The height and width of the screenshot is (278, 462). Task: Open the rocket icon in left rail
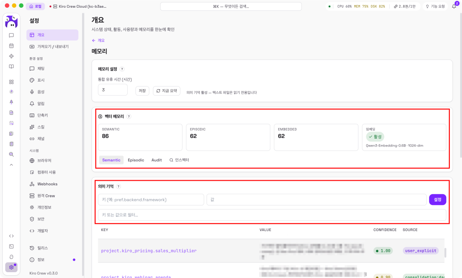tap(11, 102)
